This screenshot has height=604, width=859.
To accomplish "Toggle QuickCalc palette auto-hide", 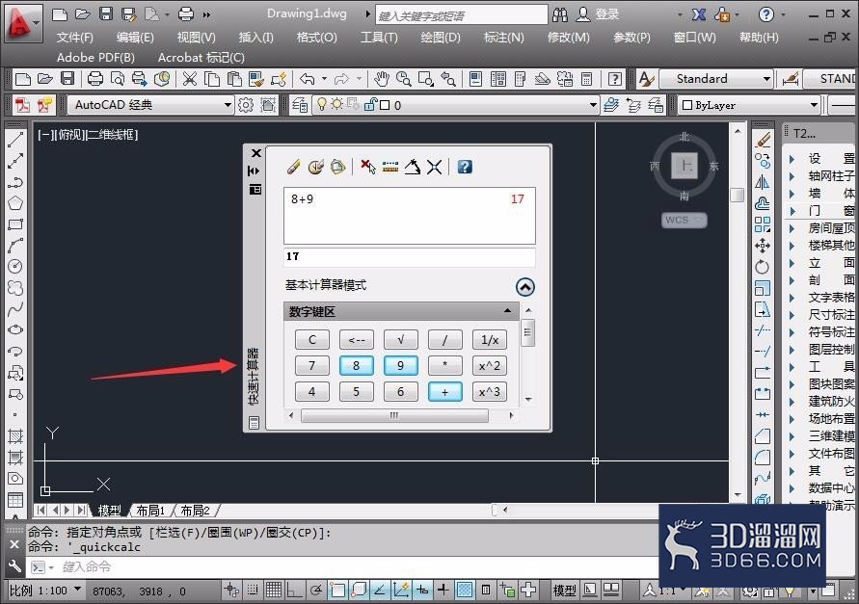I will coord(255,171).
